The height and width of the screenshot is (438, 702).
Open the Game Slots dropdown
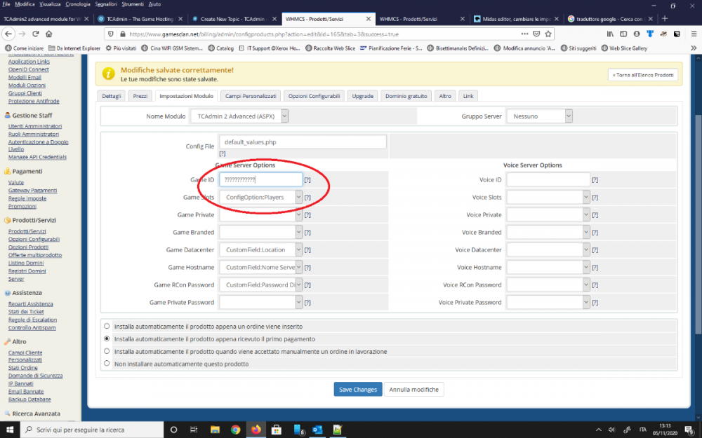tap(261, 198)
